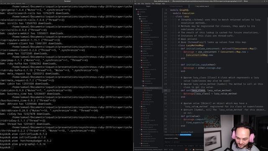Image resolution: width=268 pixels, height=151 pixels.
Task: Open Atom's Help menu
Action: pyautogui.click(x=163, y=4)
